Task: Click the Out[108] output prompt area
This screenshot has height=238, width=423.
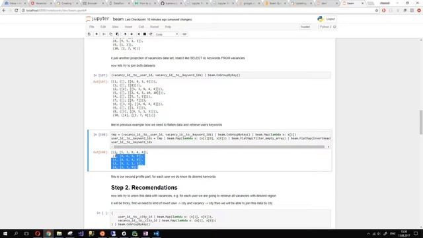Action: [x=100, y=152]
